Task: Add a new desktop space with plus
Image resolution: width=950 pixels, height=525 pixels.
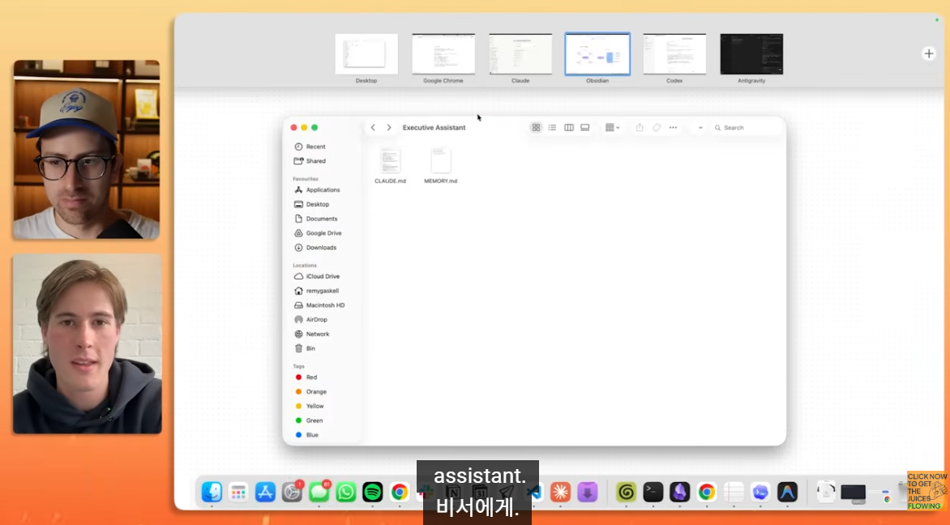Action: [x=929, y=53]
